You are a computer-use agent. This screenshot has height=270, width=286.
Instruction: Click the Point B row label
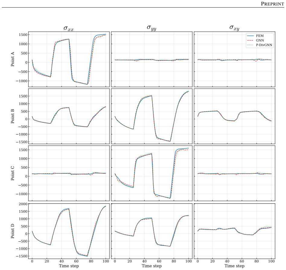(12, 116)
